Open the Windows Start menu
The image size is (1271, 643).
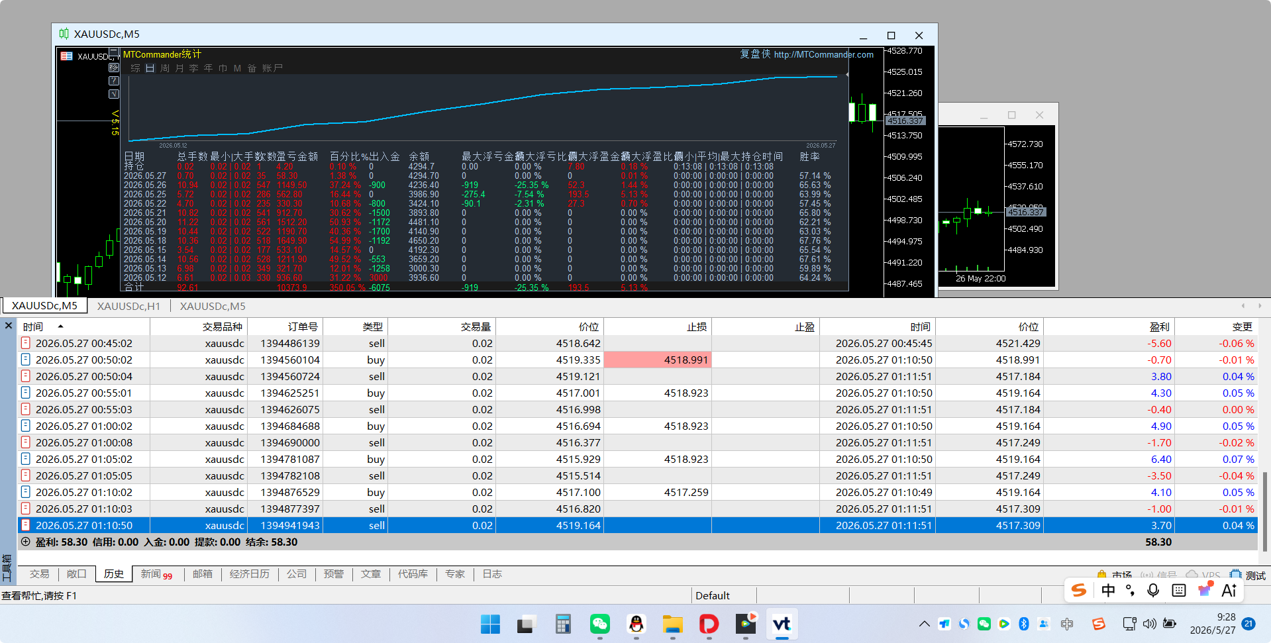point(490,624)
